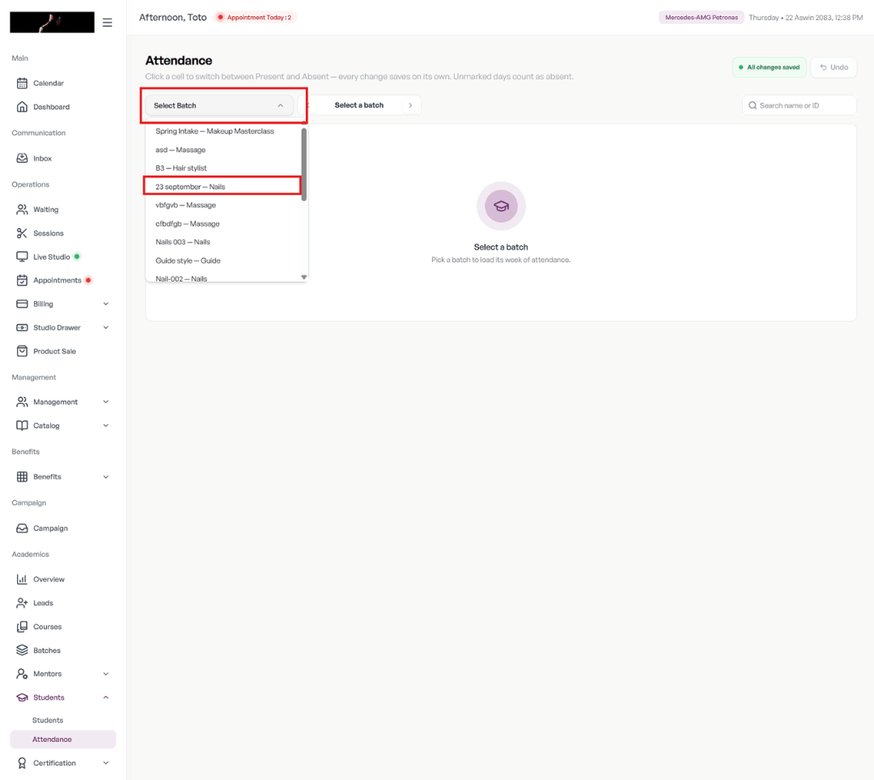
Task: Go to next week arrow
Action: pos(411,105)
